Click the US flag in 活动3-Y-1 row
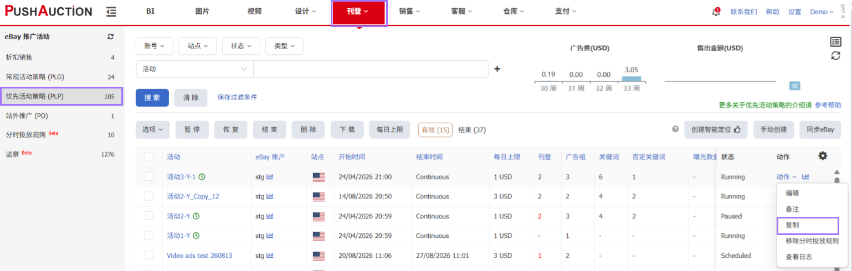Viewport: 852px width, 271px height. coord(319,177)
